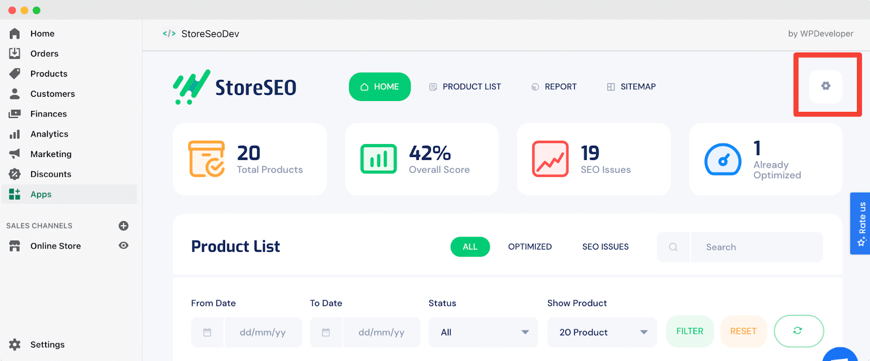Click the SEO Issues trend icon
Viewport: 870px width, 361px height.
pos(550,159)
